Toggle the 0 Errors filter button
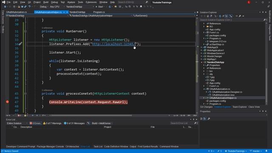This screenshot has width=272, height=153. pyautogui.click(x=35, y=123)
